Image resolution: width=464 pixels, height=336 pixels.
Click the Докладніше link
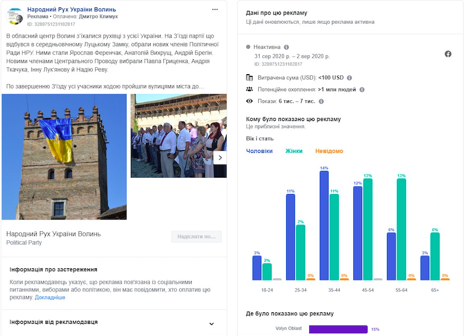[50, 297]
